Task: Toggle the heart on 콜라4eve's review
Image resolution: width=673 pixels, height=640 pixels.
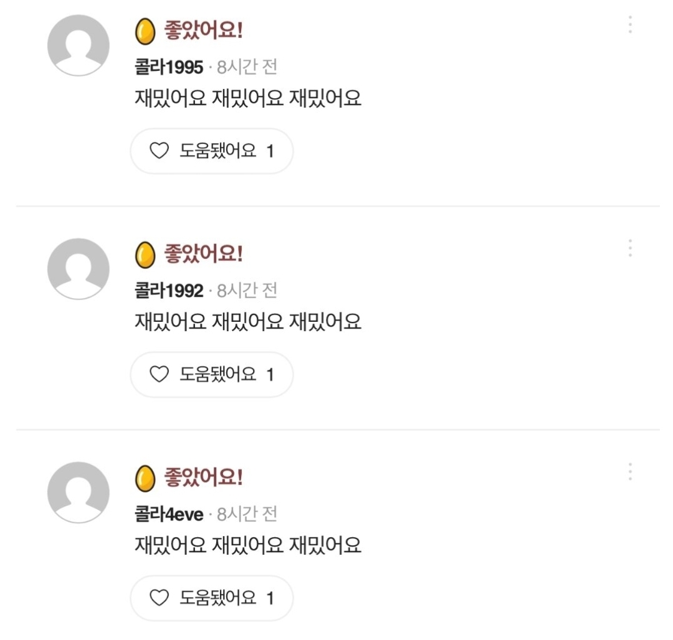Action: pyautogui.click(x=160, y=598)
